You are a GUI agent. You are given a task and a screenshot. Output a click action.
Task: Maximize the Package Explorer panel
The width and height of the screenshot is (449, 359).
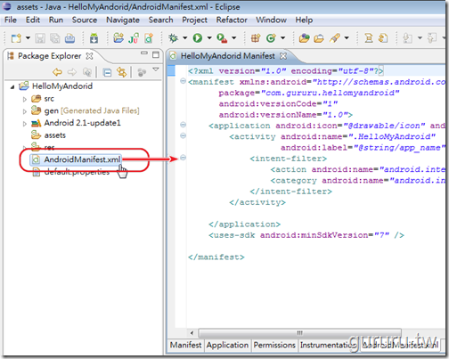point(156,54)
